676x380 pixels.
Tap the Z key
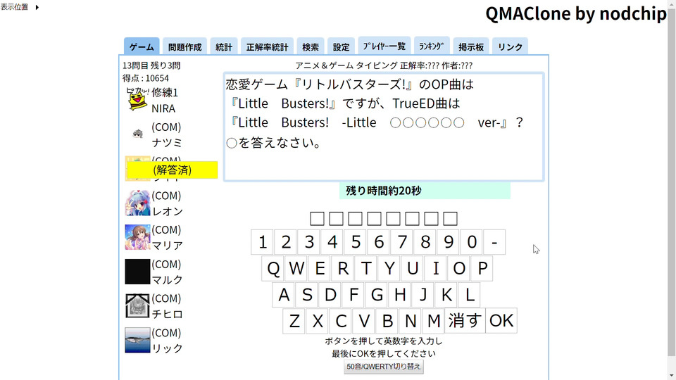point(294,321)
